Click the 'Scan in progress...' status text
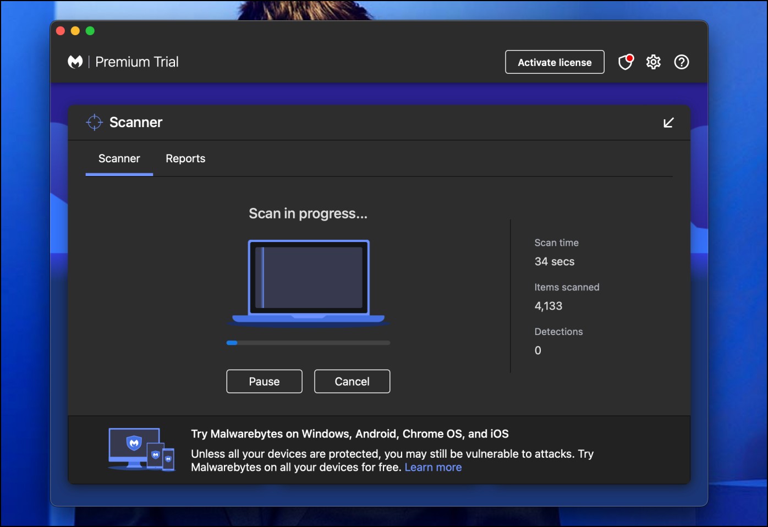This screenshot has width=768, height=527. [x=308, y=213]
